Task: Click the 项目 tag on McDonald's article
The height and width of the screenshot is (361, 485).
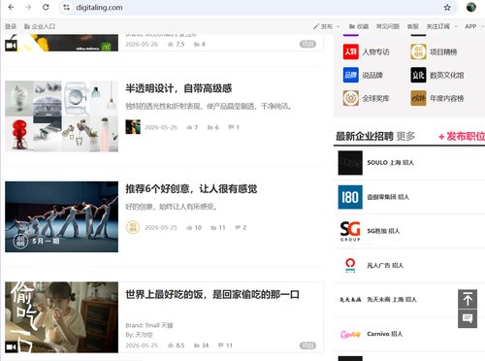Action: coord(307,44)
